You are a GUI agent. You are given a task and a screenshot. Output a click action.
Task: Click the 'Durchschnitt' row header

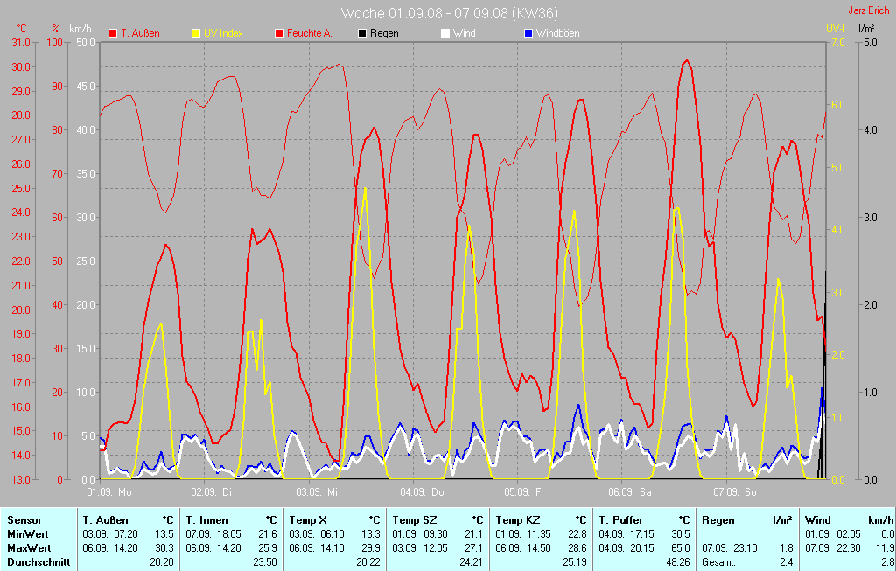pyautogui.click(x=38, y=562)
